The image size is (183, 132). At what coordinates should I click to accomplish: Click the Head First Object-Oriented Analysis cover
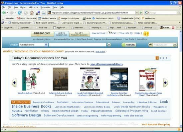pyautogui.click(x=90, y=79)
